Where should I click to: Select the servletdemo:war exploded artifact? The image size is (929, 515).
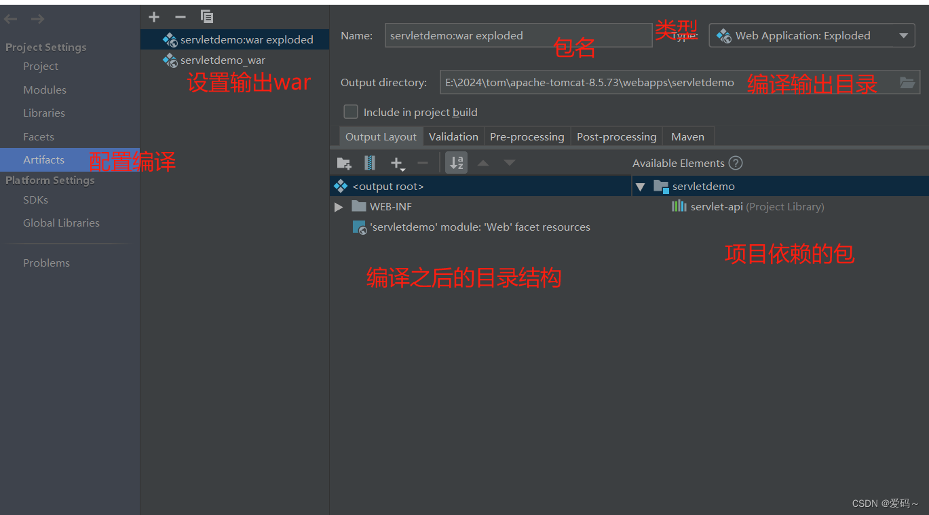tap(235, 39)
